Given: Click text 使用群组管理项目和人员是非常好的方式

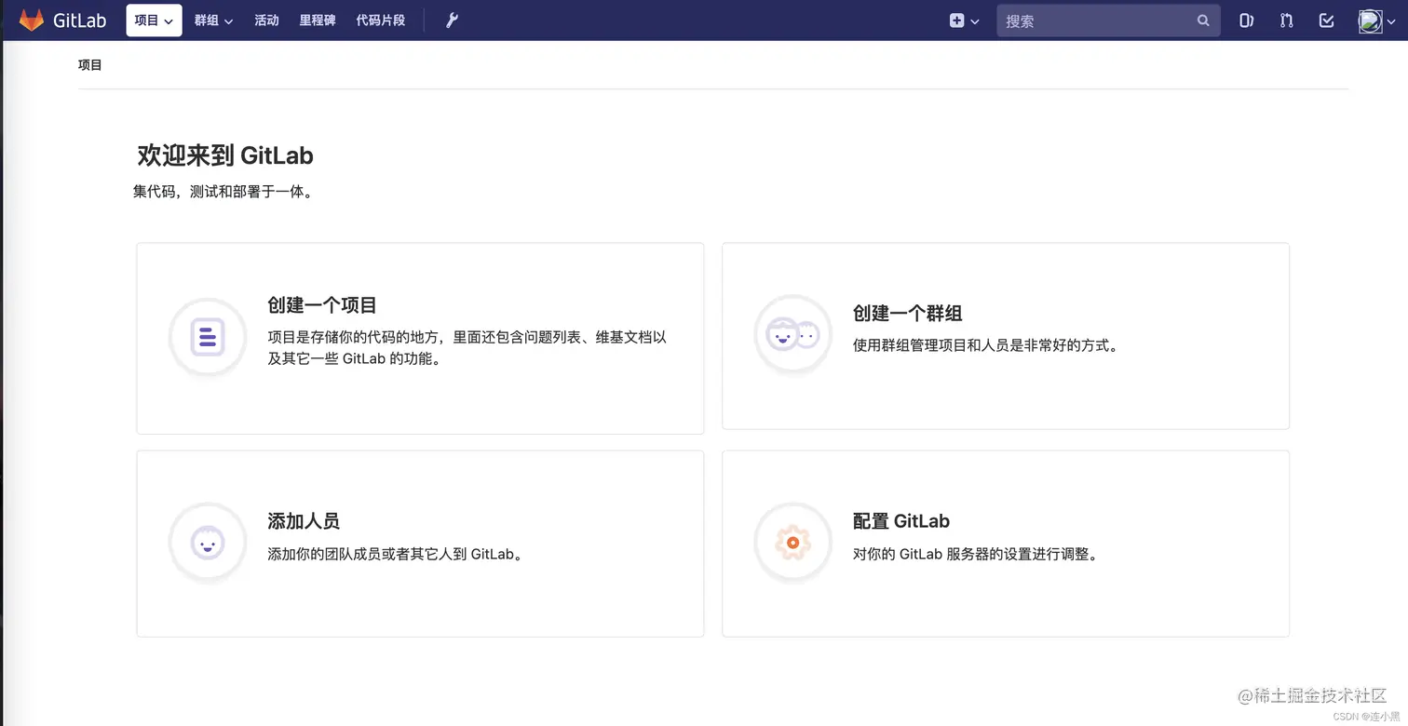Looking at the screenshot, I should click(986, 345).
